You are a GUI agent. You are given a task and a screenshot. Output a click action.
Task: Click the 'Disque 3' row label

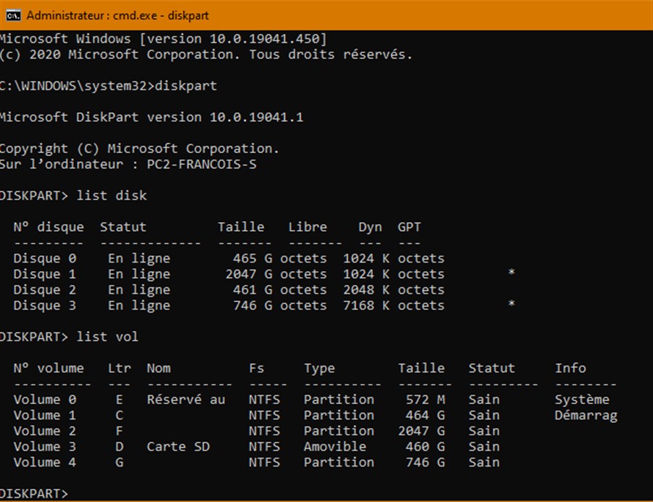[44, 305]
